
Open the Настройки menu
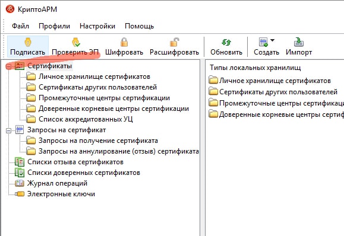97,26
